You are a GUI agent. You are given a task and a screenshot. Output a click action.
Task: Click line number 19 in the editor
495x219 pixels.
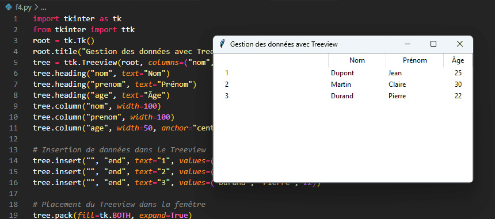point(14,215)
